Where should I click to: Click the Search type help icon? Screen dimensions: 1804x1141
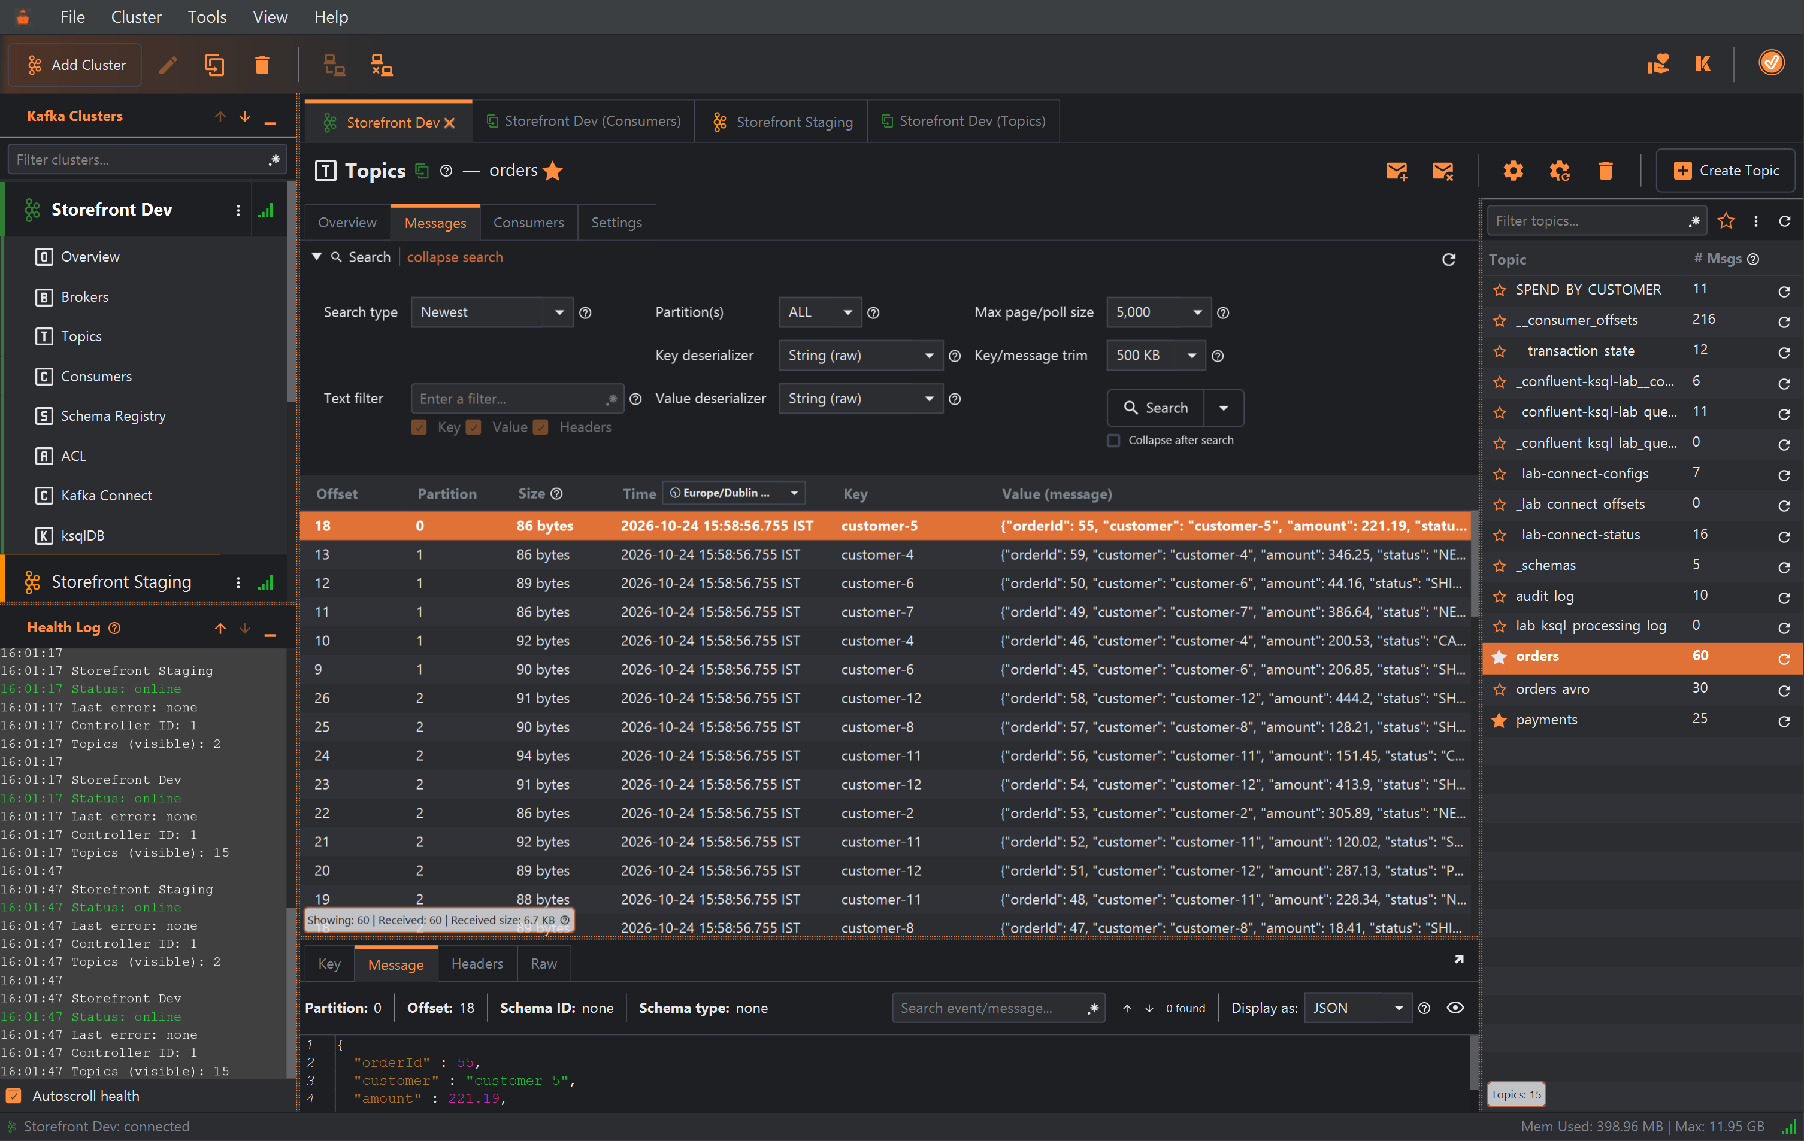coord(585,313)
